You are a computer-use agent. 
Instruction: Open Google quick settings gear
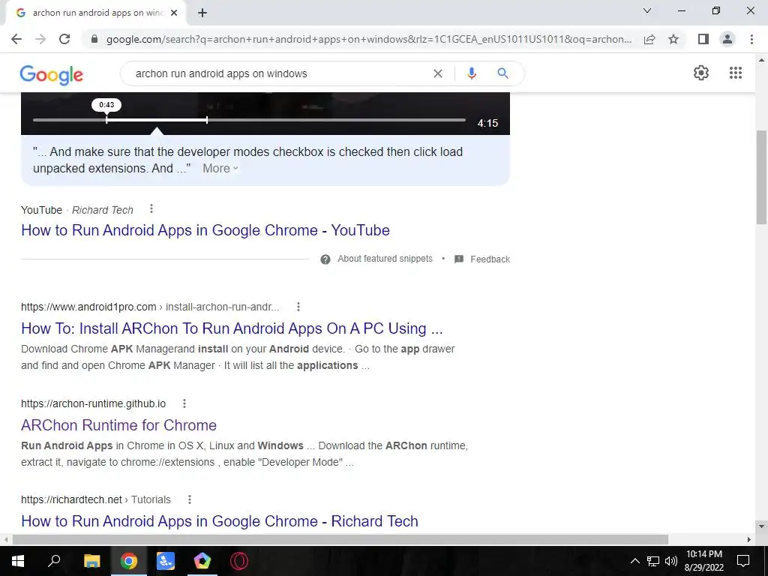[701, 73]
